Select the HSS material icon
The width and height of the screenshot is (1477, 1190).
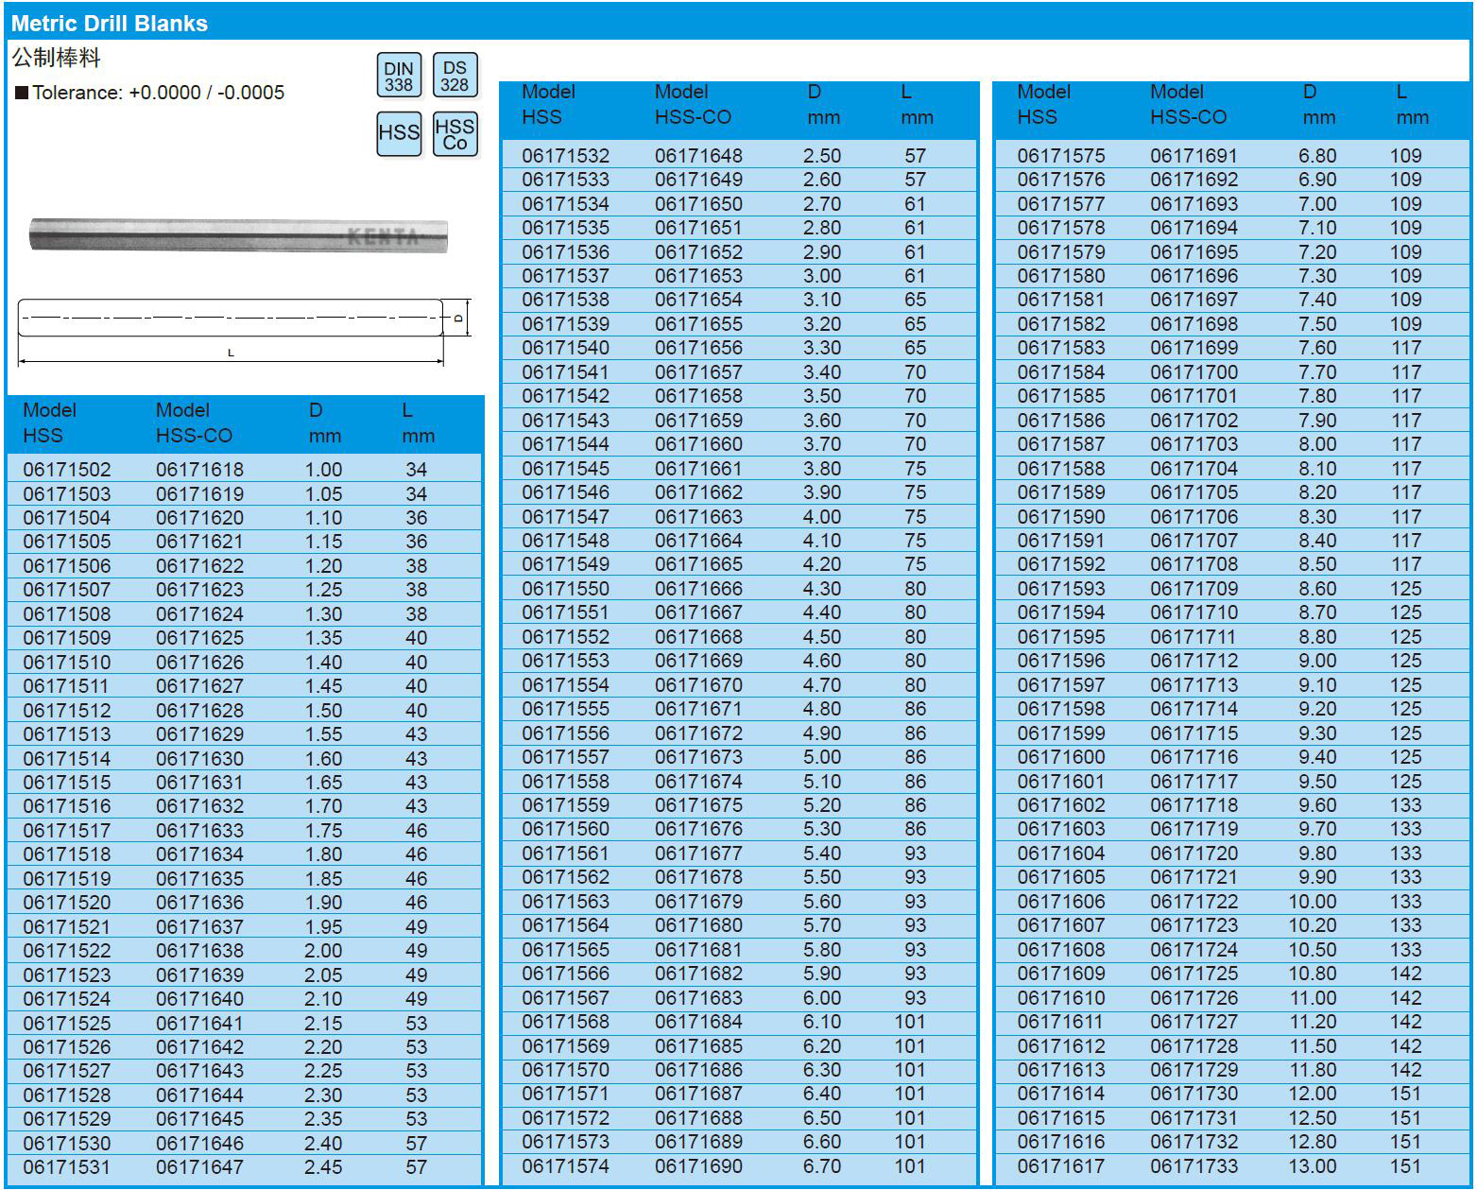tap(399, 133)
